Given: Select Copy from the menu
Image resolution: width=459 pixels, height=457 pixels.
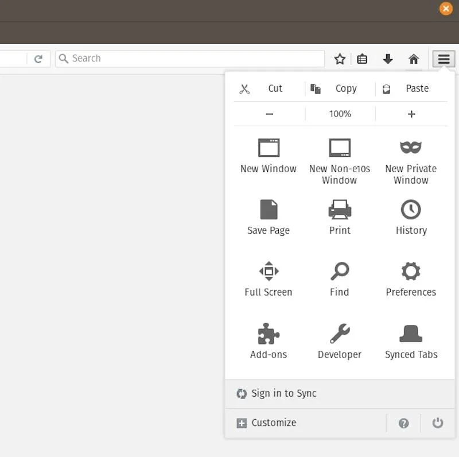Looking at the screenshot, I should tap(336, 88).
